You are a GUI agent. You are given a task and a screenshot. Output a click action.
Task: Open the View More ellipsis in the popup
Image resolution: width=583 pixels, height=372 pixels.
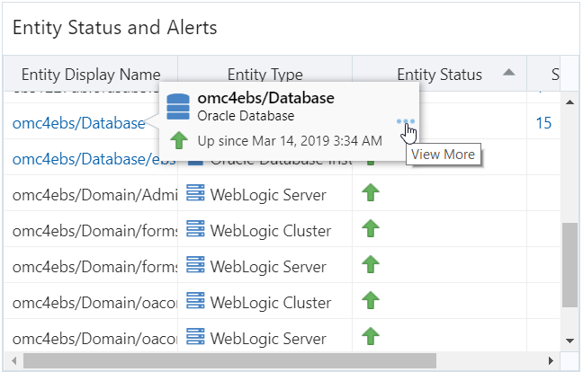tap(405, 121)
